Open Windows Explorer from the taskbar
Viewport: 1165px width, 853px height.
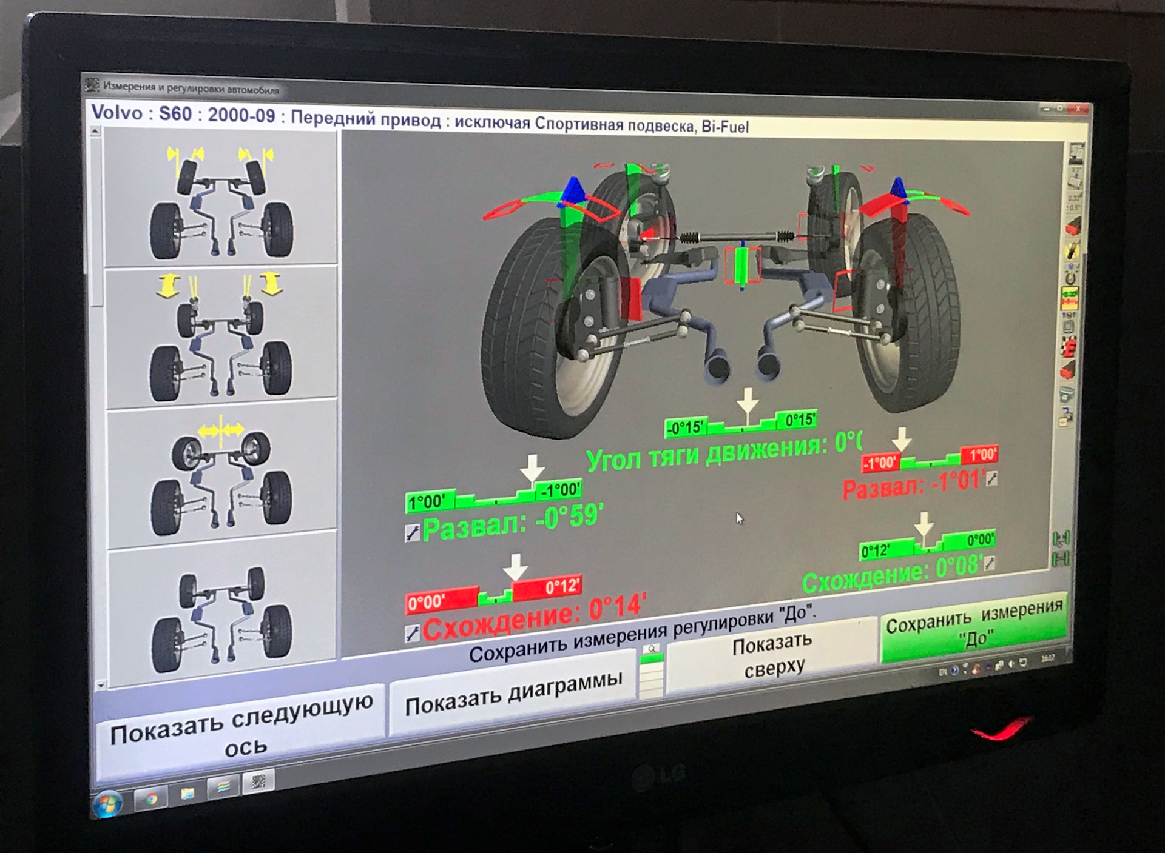point(187,794)
